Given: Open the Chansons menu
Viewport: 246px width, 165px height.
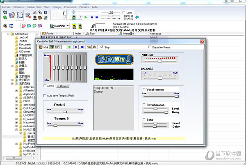Looking at the screenshot, I should [70, 7].
